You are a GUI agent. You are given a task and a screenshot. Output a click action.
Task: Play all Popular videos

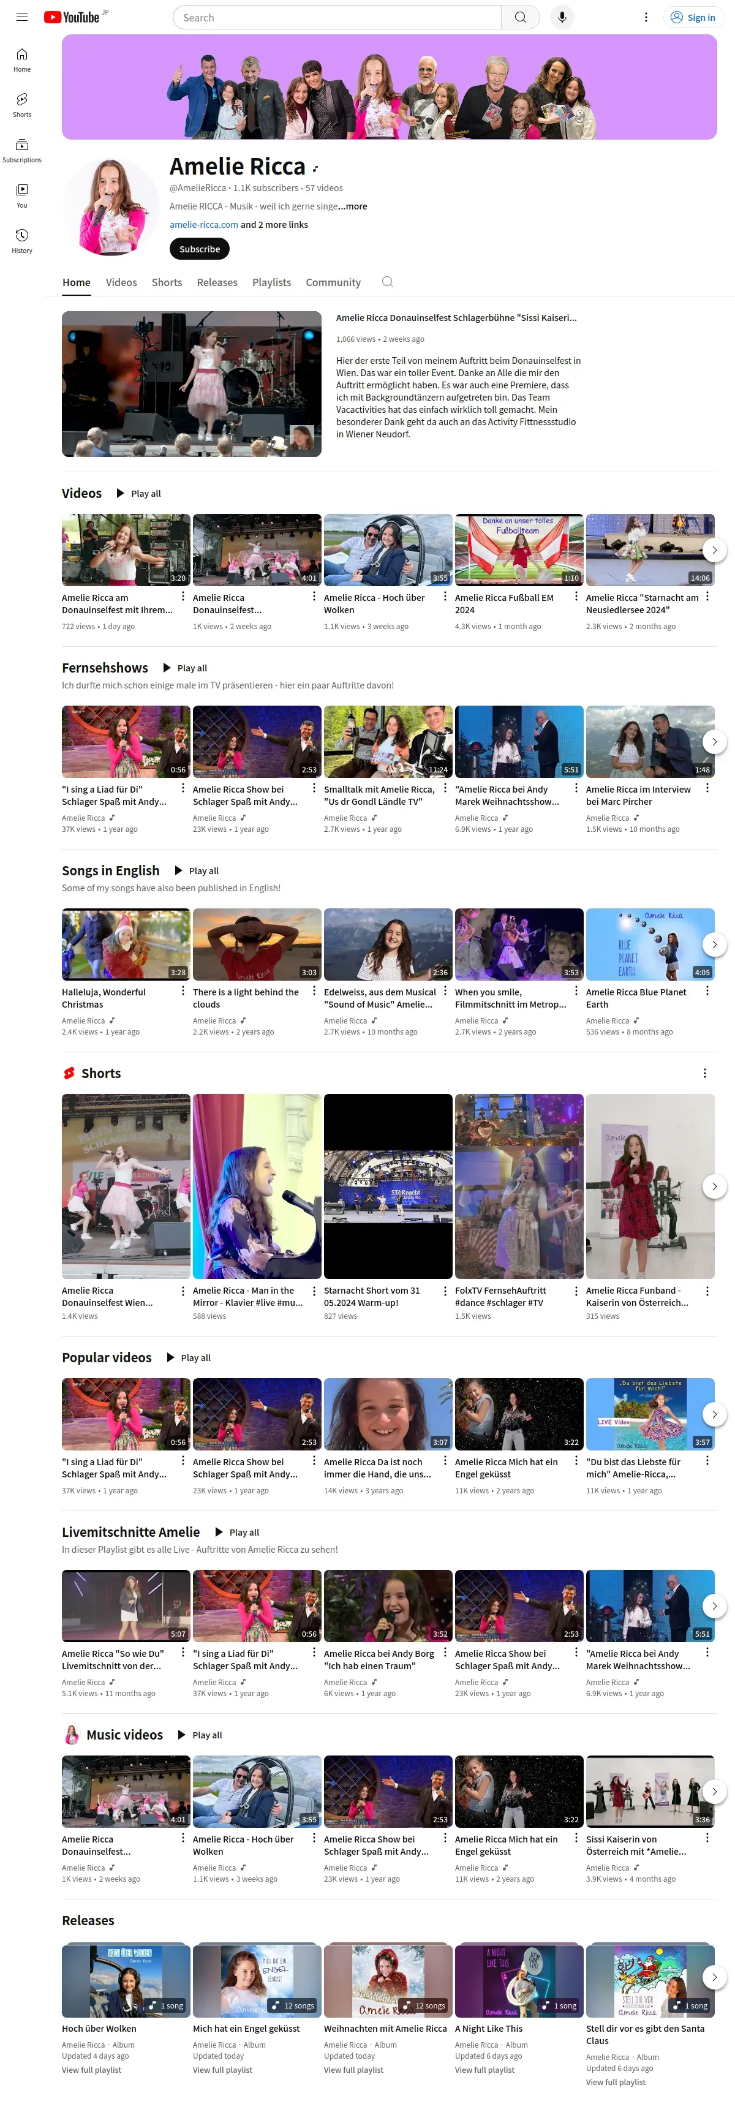187,1358
